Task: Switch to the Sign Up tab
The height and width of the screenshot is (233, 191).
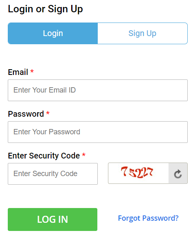Action: tap(142, 33)
